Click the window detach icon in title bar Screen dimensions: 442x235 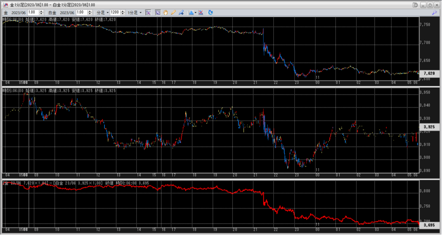click(415, 5)
